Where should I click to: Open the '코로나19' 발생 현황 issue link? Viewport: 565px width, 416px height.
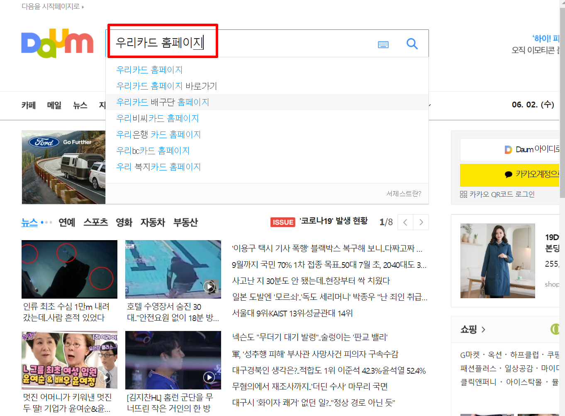click(x=334, y=221)
